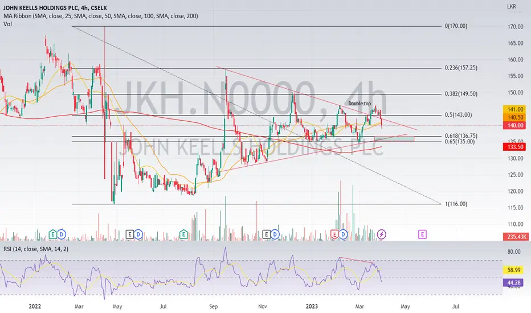Click the 80.00 RSI scale label
This screenshot has width=531, height=313.
coord(514,252)
